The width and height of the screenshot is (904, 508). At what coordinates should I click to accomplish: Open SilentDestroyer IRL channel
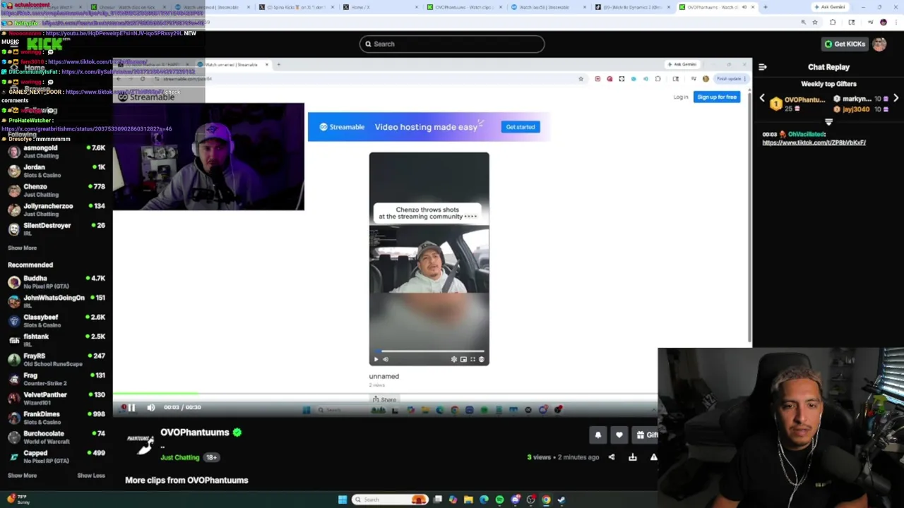[x=56, y=229]
